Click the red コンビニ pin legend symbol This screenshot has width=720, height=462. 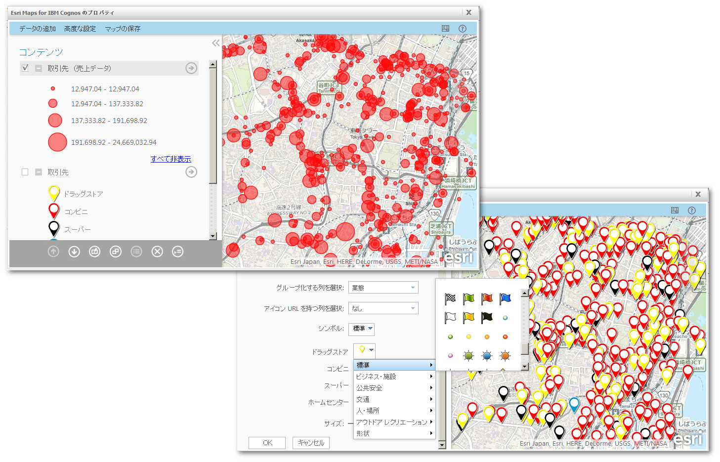pyautogui.click(x=54, y=211)
